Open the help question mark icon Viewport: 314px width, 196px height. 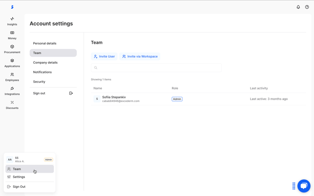307,7
